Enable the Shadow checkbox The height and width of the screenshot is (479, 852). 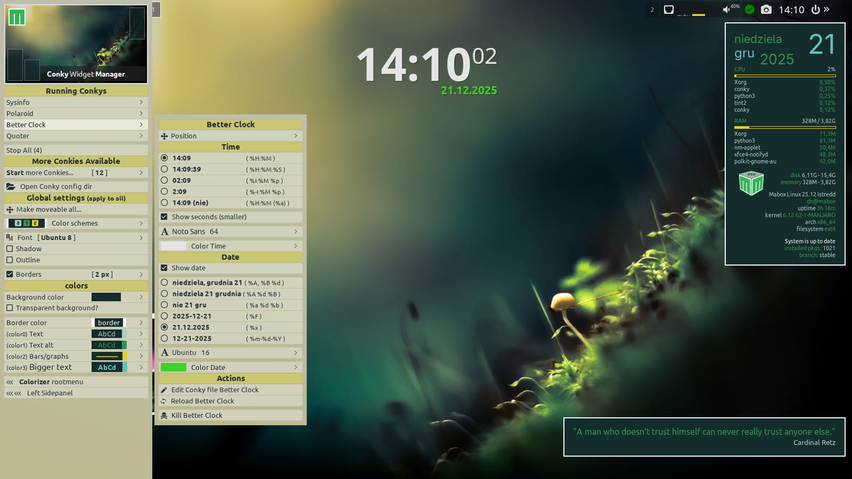[10, 249]
